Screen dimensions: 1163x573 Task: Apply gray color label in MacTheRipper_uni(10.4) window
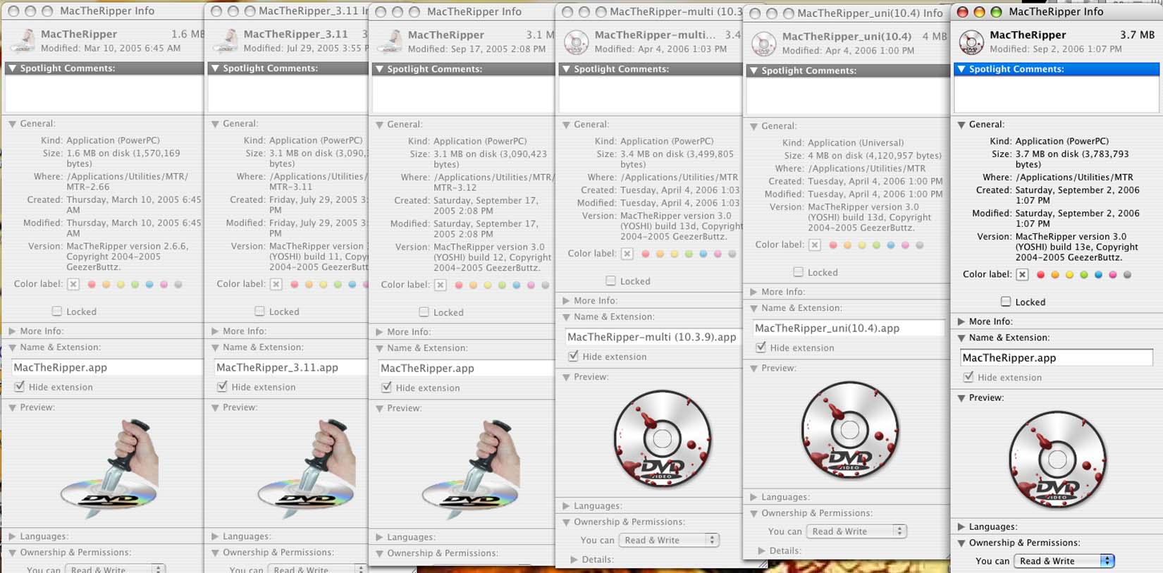click(919, 245)
